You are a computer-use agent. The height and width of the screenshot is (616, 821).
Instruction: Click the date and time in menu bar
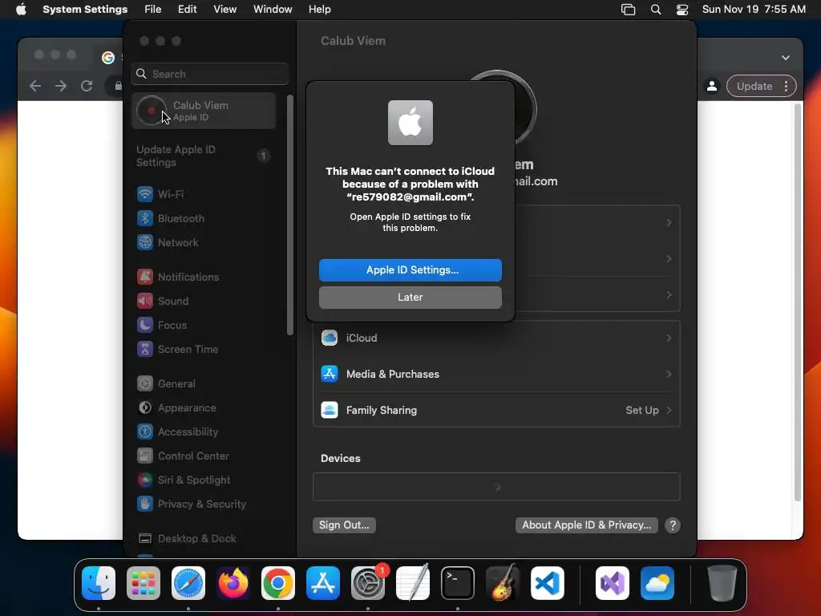tap(754, 10)
